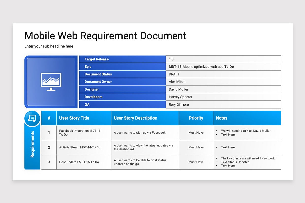Click the vertical Requirements label
The image size is (305, 203).
[x=32, y=144]
